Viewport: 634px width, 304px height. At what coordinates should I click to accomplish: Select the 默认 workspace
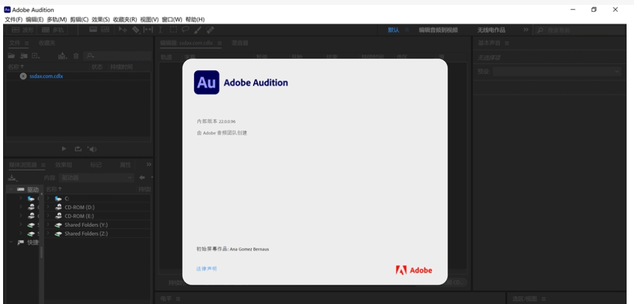(393, 30)
